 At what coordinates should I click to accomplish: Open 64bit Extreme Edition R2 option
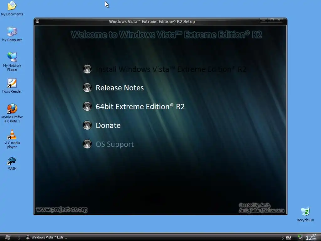pyautogui.click(x=140, y=107)
